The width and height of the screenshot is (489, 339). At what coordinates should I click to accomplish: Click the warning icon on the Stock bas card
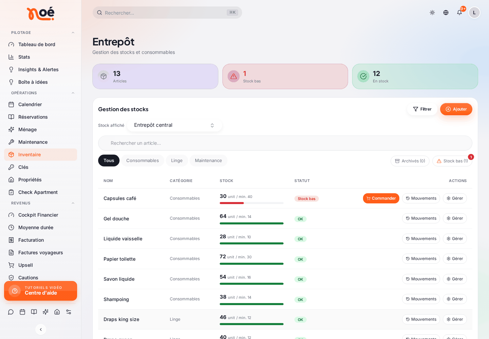pyautogui.click(x=234, y=76)
